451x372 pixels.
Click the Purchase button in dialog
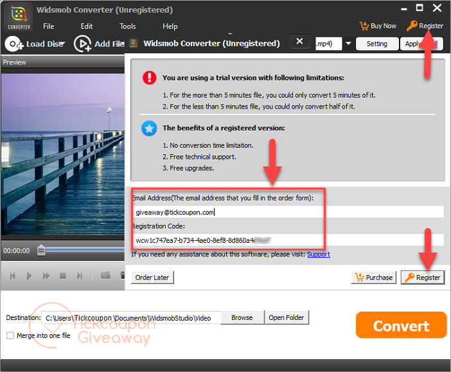(x=374, y=278)
